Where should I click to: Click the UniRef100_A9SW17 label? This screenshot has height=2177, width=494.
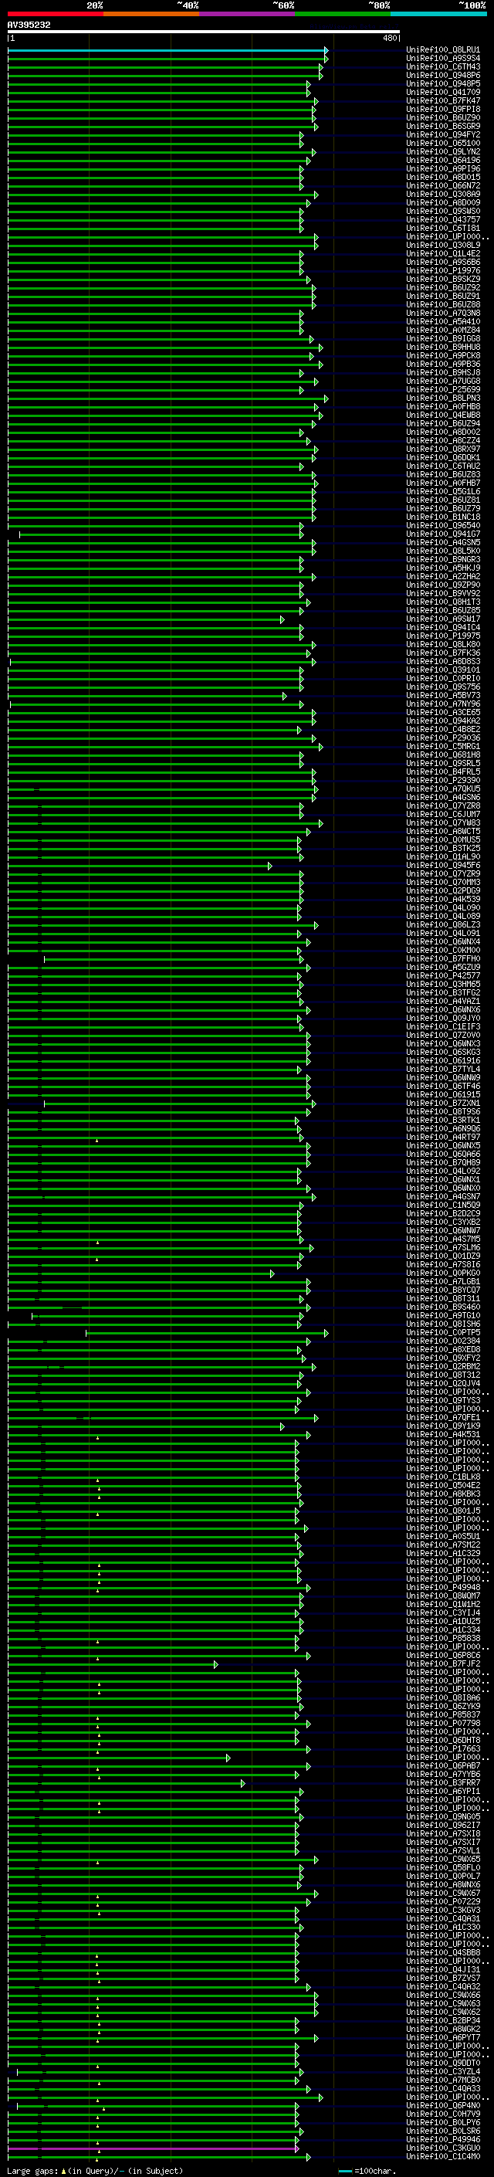click(x=443, y=619)
